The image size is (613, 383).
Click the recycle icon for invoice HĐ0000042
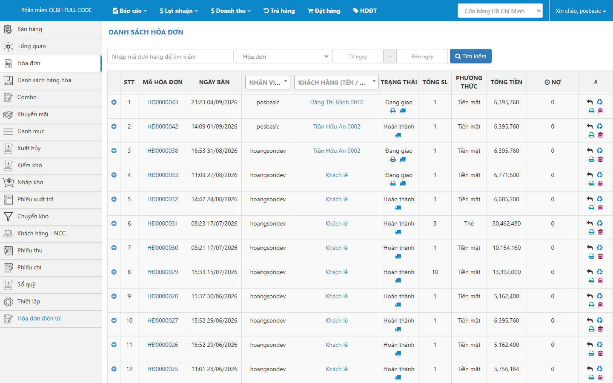pos(600,126)
